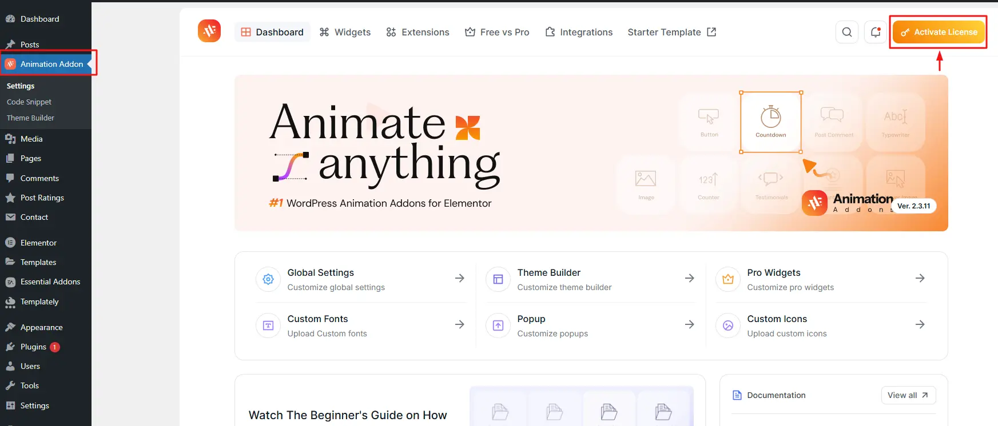The width and height of the screenshot is (998, 426).
Task: Click the Animation Addon logo icon
Action: (x=209, y=31)
